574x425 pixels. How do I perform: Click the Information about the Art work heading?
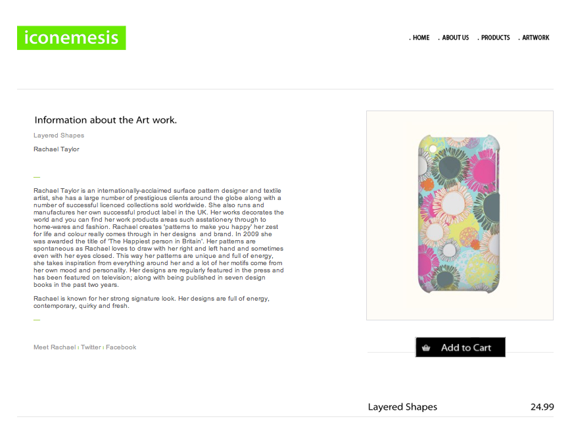(x=105, y=120)
